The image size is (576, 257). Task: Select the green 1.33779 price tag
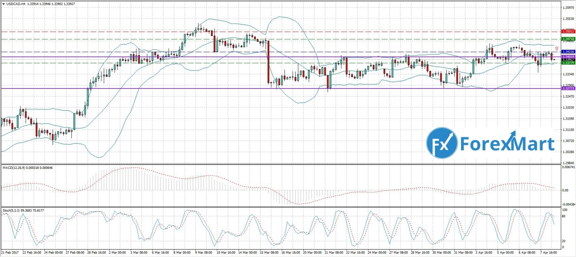pyautogui.click(x=568, y=63)
